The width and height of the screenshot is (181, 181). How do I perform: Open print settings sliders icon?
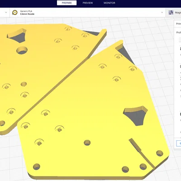click(171, 13)
